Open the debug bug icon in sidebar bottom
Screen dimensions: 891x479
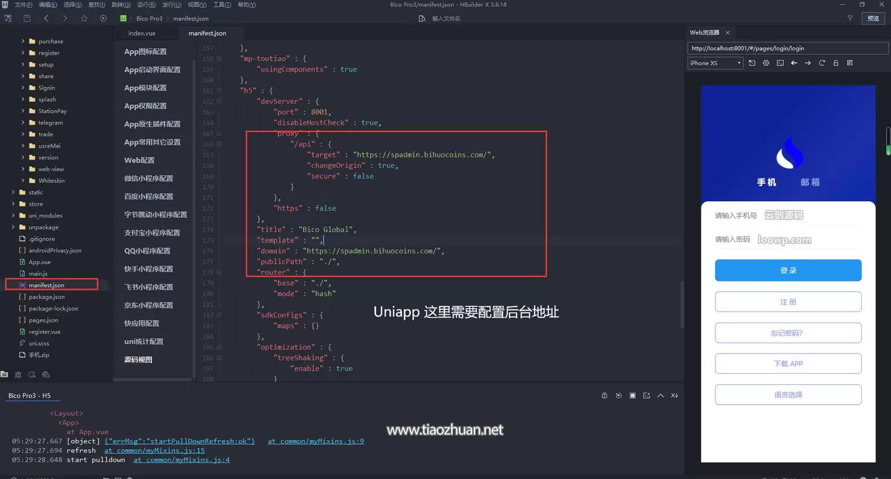[x=18, y=374]
